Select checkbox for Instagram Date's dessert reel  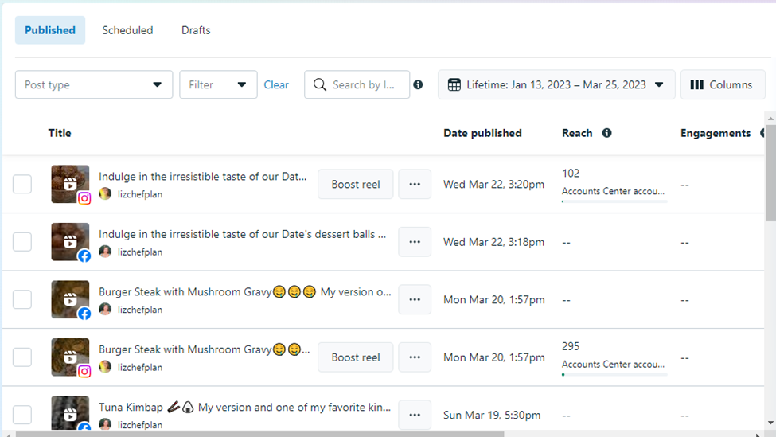(22, 184)
